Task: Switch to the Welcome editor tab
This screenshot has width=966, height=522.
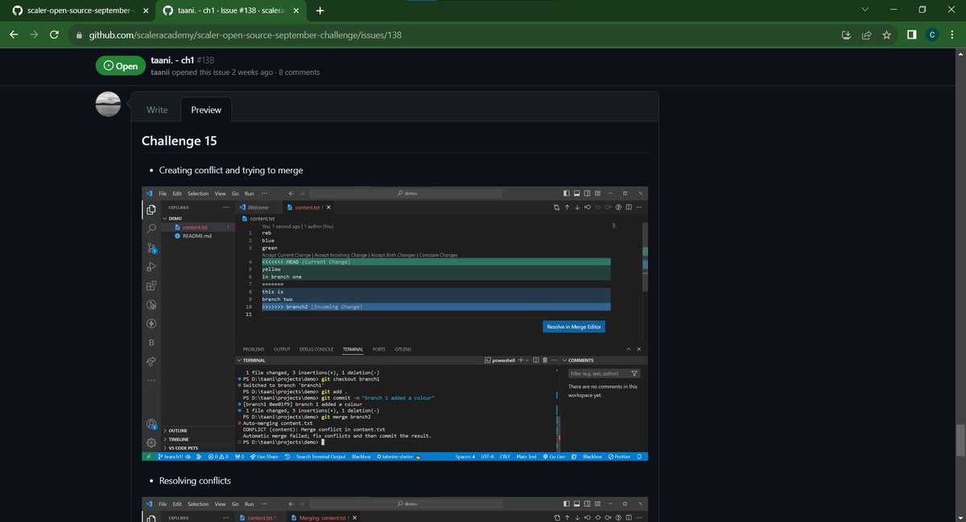Action: pyautogui.click(x=258, y=207)
